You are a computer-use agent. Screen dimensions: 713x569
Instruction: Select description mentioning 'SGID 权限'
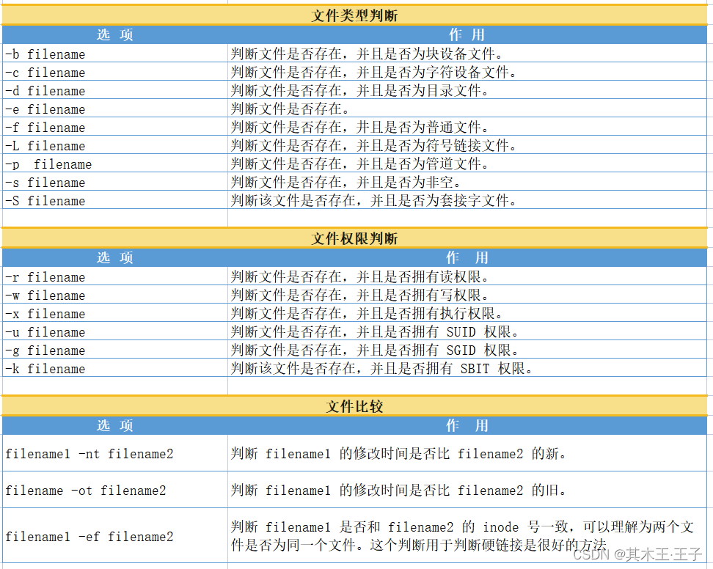coord(467,350)
